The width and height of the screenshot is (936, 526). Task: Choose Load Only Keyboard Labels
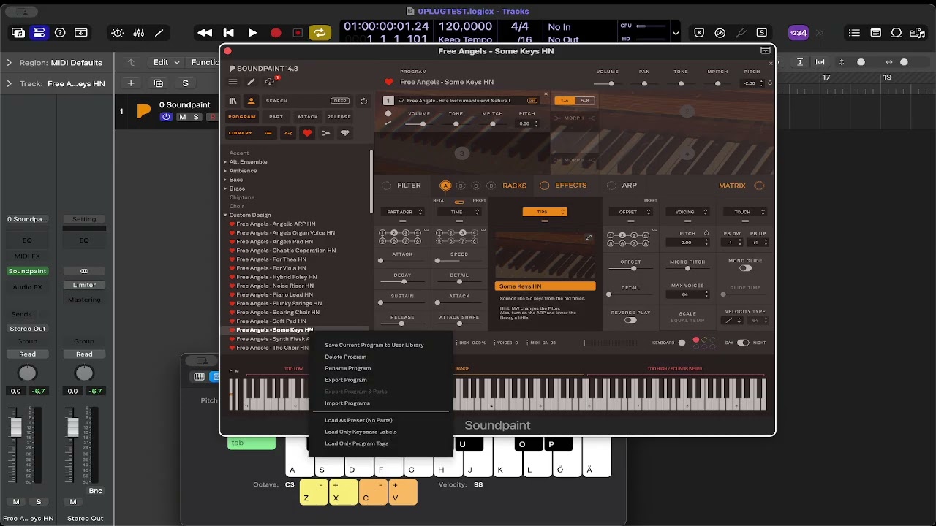(x=361, y=432)
